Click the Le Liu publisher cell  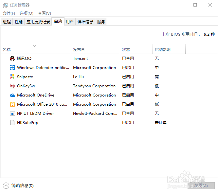79,77
